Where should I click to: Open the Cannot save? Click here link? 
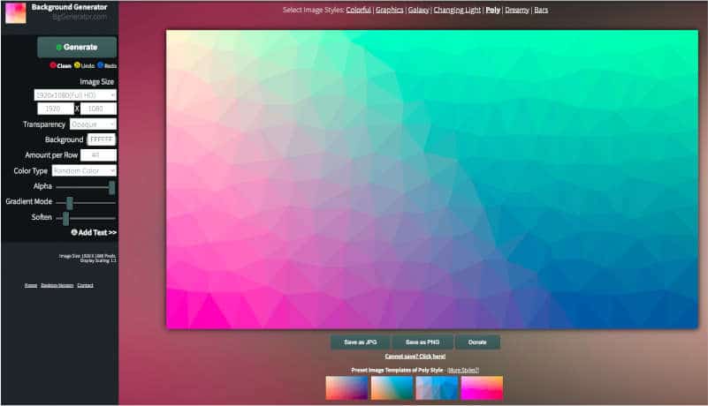(415, 356)
